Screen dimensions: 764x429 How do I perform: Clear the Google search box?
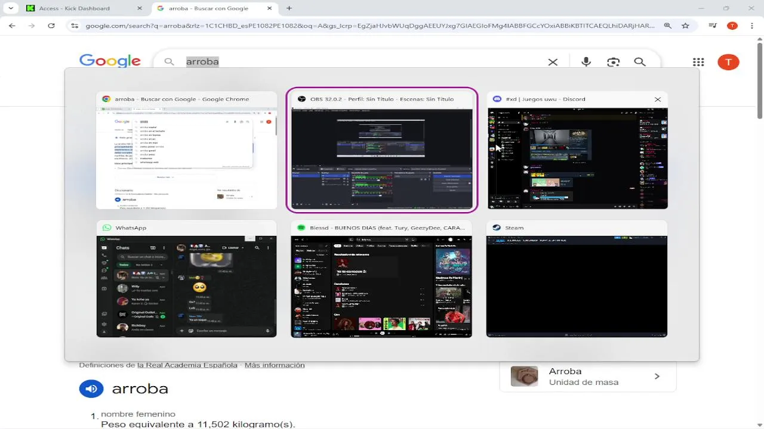coord(553,62)
